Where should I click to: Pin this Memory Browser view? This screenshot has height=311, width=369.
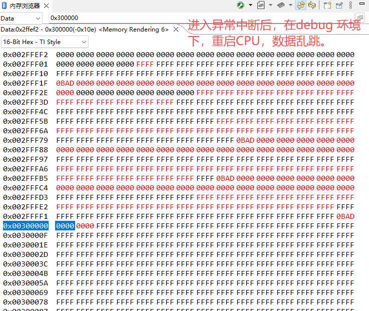pos(339,5)
